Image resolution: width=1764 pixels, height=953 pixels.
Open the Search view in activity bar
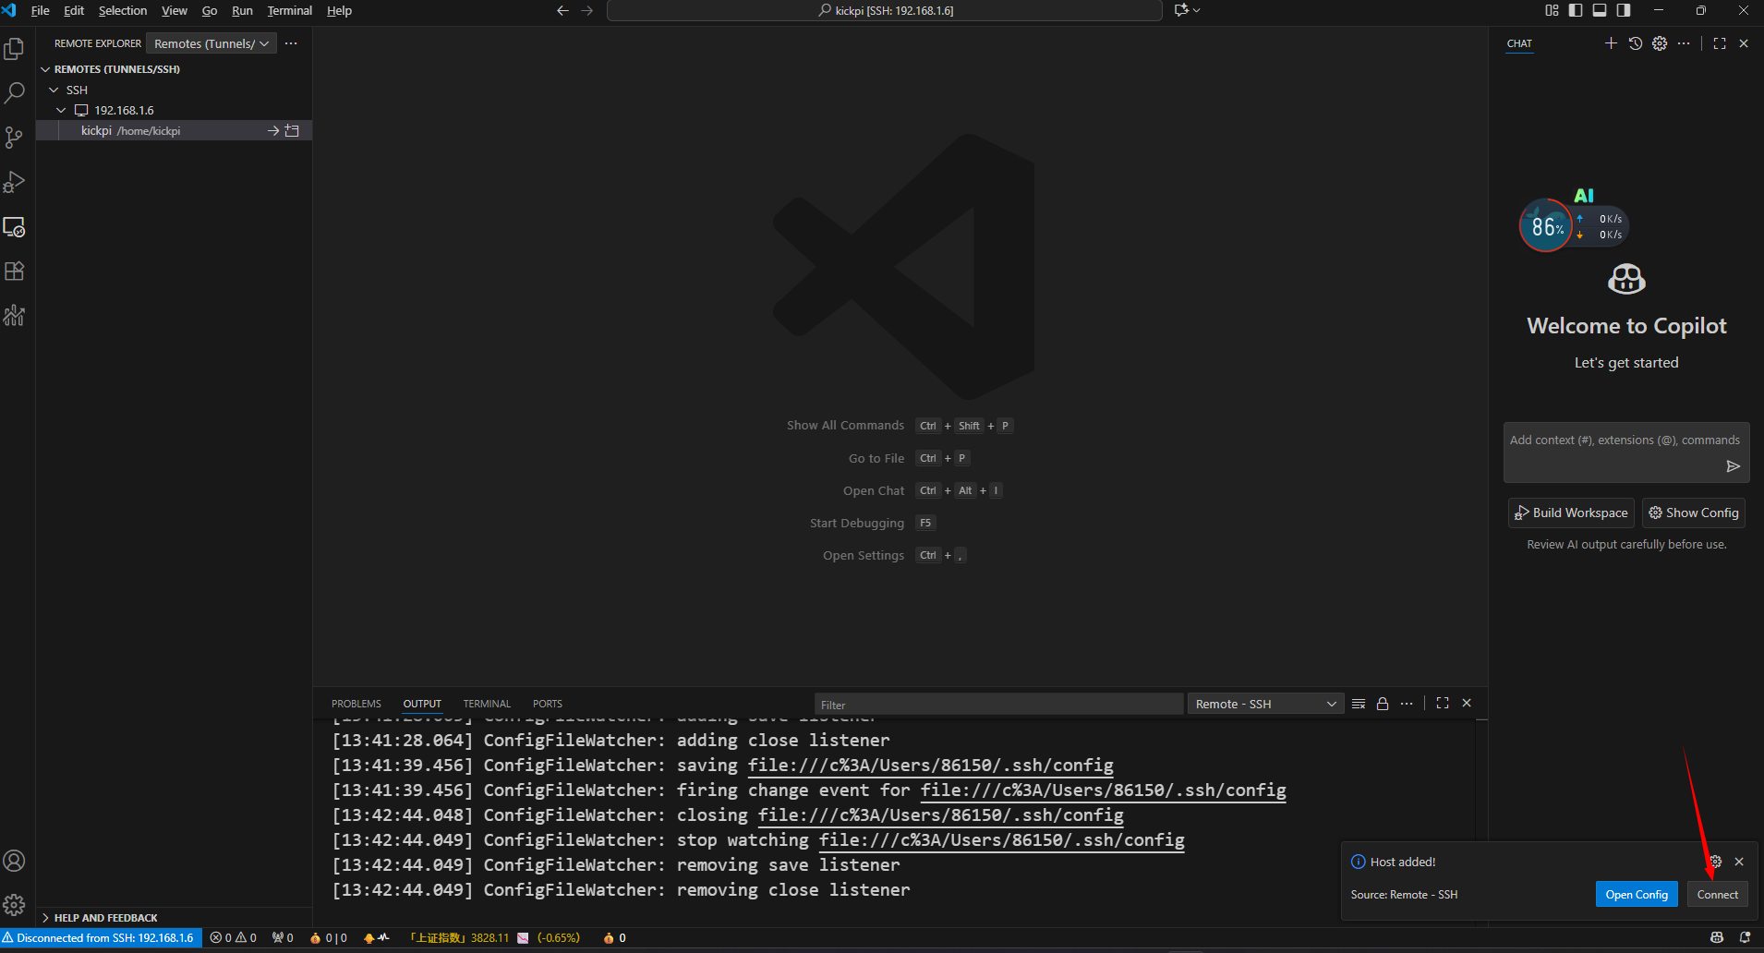coord(14,92)
